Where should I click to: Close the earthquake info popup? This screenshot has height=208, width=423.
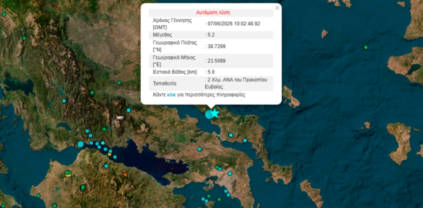coord(277,8)
